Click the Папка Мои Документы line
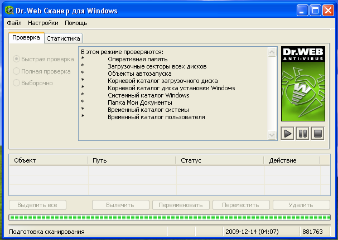 [x=140, y=102]
